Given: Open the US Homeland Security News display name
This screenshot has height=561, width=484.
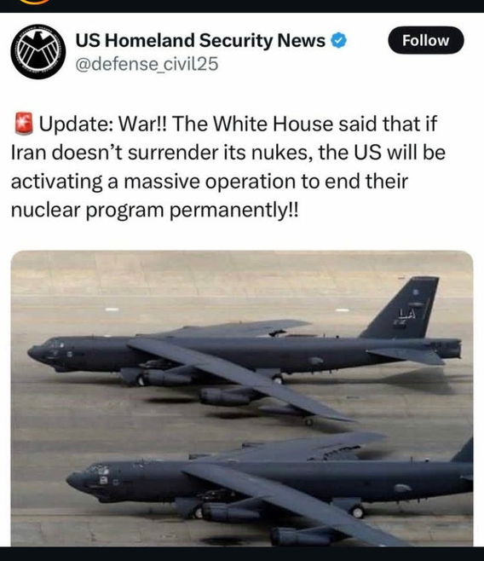Looking at the screenshot, I should click(x=200, y=40).
